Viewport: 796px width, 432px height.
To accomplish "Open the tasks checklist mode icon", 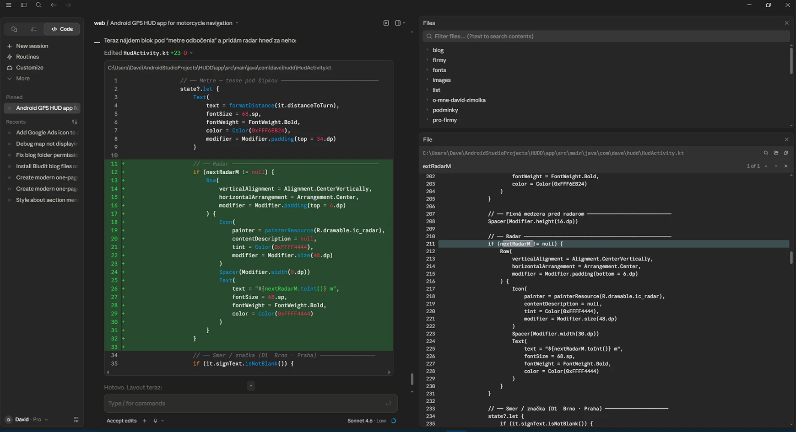I will (x=33, y=29).
